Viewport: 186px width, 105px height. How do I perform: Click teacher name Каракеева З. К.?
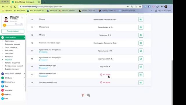pos(105,35)
